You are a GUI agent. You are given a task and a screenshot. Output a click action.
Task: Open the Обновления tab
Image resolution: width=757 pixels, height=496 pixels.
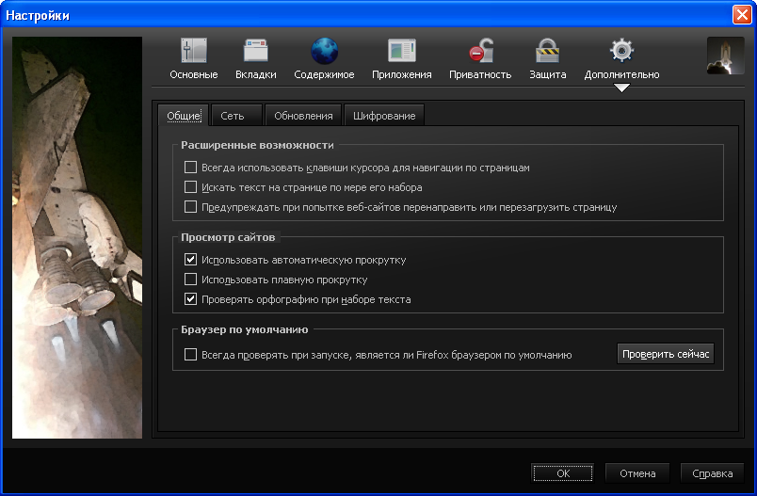(x=303, y=116)
